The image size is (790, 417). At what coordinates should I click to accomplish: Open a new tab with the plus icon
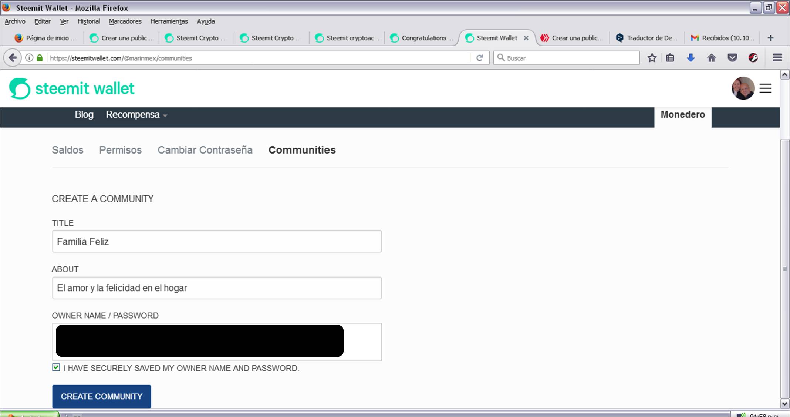coord(770,38)
